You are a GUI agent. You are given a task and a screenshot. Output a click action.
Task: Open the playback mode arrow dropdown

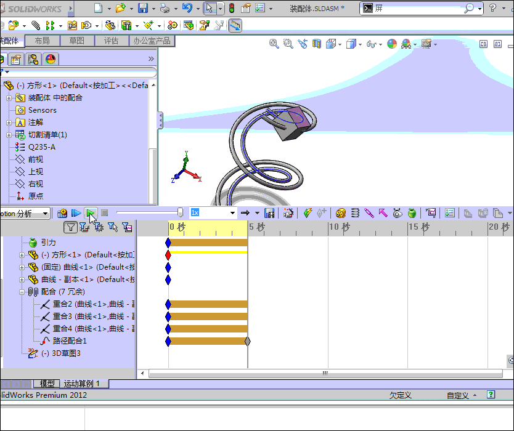click(x=256, y=213)
